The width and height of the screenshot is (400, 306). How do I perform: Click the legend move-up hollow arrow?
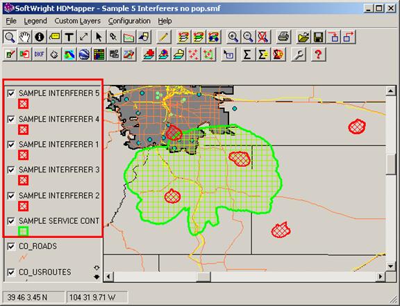click(x=97, y=268)
